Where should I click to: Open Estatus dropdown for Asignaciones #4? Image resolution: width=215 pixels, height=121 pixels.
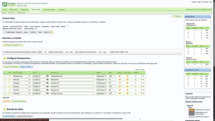coord(101,76)
